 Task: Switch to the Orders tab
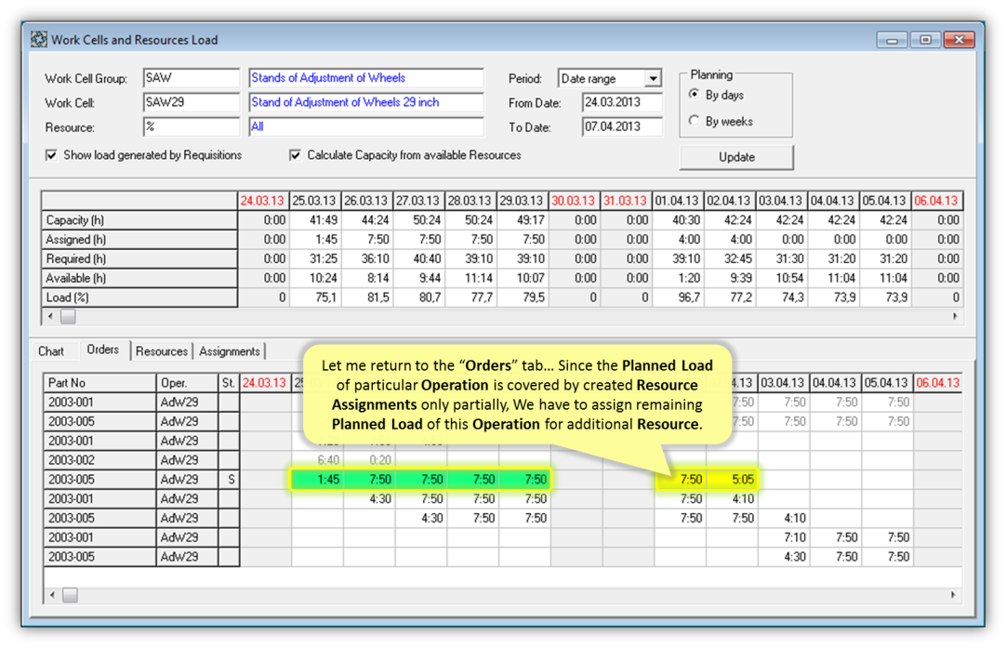tap(102, 350)
